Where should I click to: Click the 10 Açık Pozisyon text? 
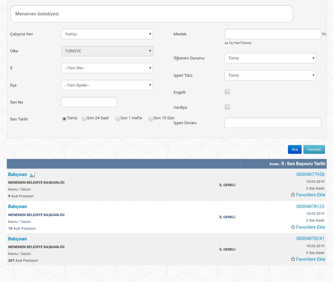coord(22,228)
